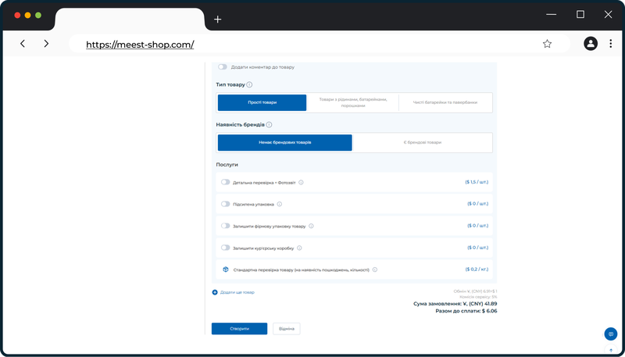Enable Залишити фірмову упаковку товару switch

coord(226,226)
